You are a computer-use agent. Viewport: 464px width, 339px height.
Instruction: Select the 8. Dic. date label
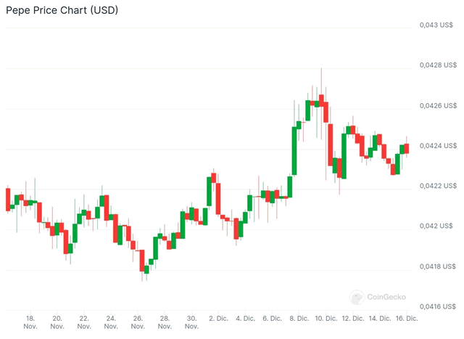[299, 318]
